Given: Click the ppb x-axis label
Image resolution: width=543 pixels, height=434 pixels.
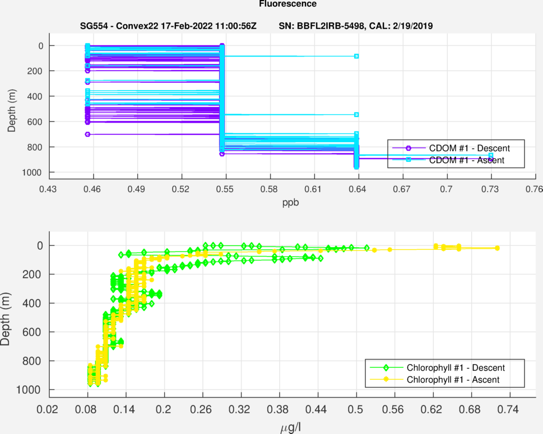Looking at the screenshot, I should point(290,203).
